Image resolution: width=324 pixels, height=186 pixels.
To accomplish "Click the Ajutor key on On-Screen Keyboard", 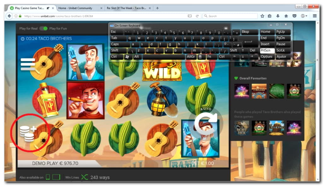I will click(x=283, y=57).
